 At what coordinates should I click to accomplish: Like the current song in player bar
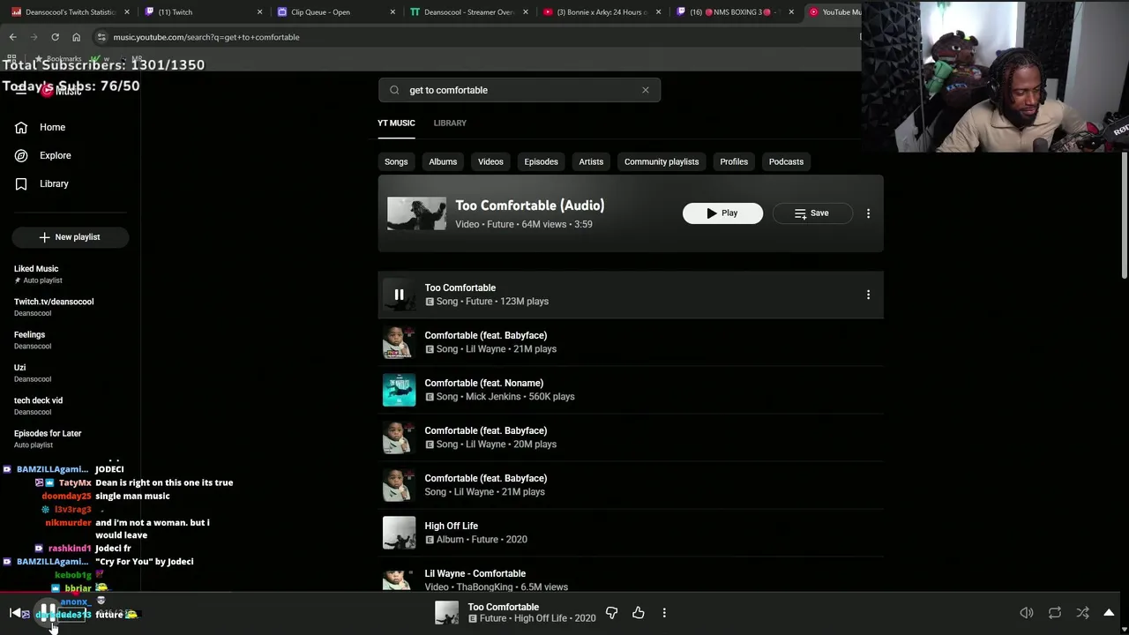[638, 613]
